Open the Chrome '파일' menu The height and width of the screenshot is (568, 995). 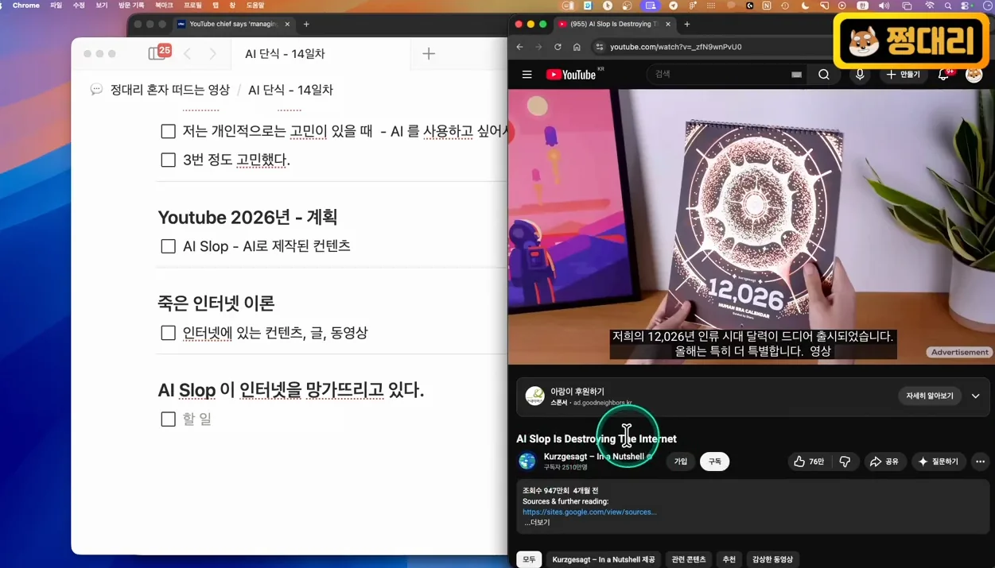tap(56, 6)
